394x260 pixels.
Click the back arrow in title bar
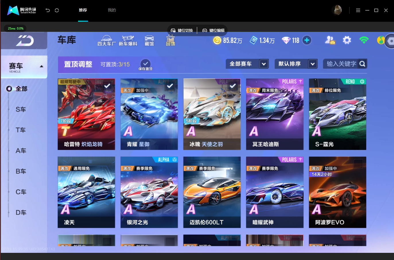tap(48, 10)
